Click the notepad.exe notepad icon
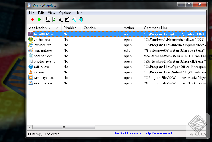This screenshot has width=212, height=142. pyautogui.click(x=31, y=56)
